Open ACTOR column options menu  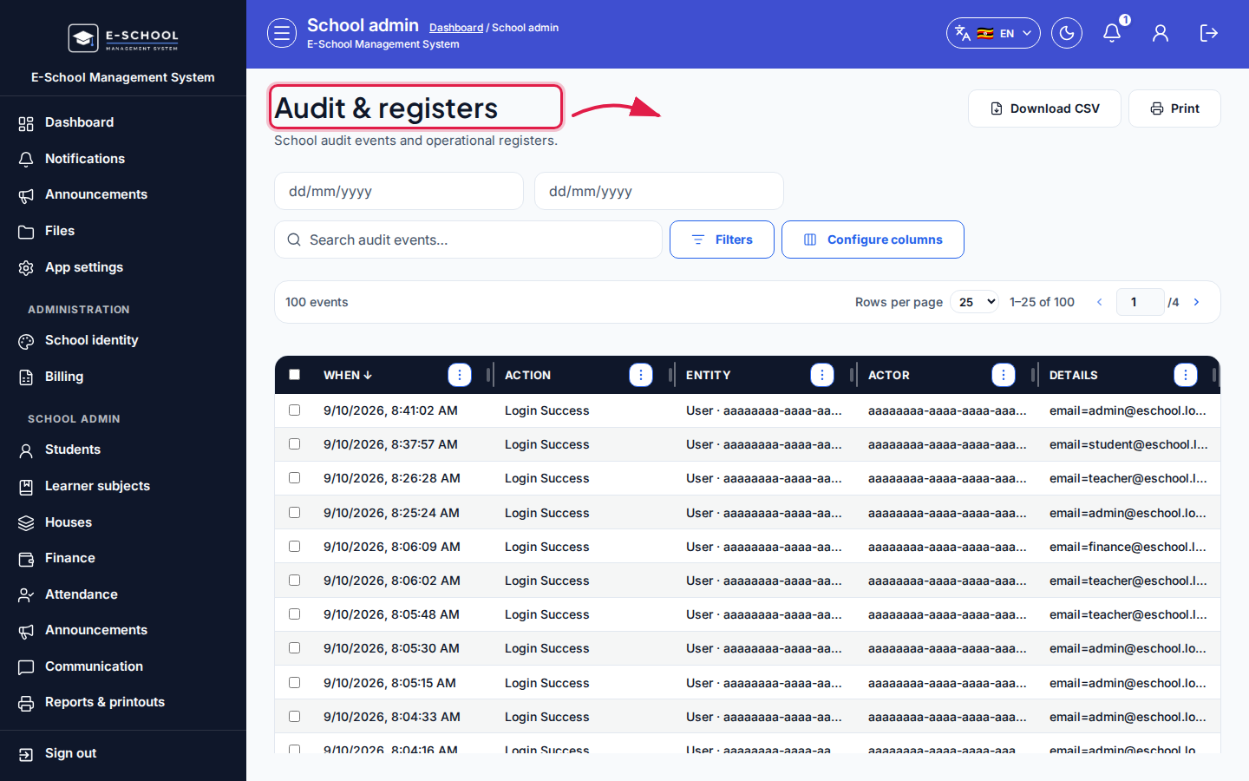[x=1004, y=375]
